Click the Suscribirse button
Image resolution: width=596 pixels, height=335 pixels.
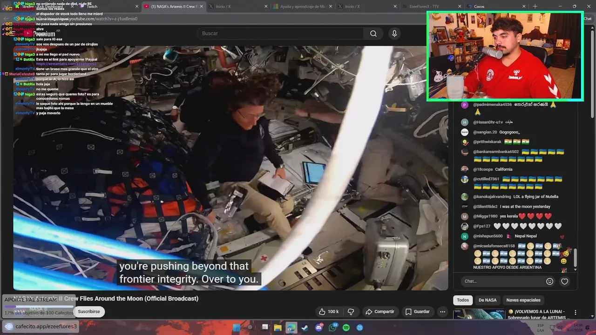(89, 312)
